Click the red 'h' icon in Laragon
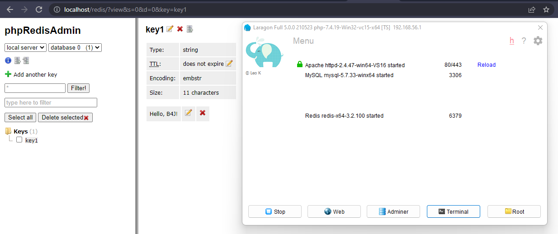This screenshot has height=234, width=558. [x=512, y=41]
